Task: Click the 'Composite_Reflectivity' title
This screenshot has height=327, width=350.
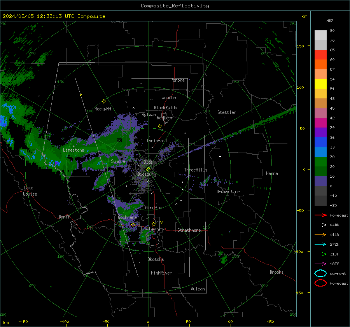Action: (175, 6)
